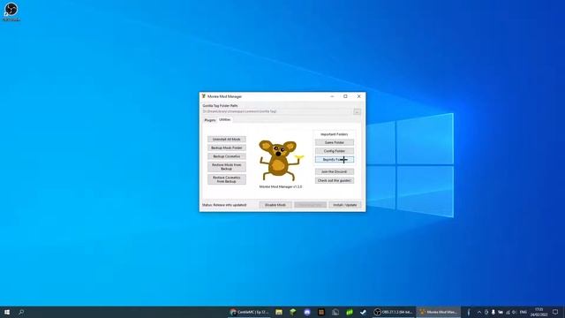Screen dimensions: 565x318
Task: Open the BepInEx Folder
Action: (x=335, y=159)
